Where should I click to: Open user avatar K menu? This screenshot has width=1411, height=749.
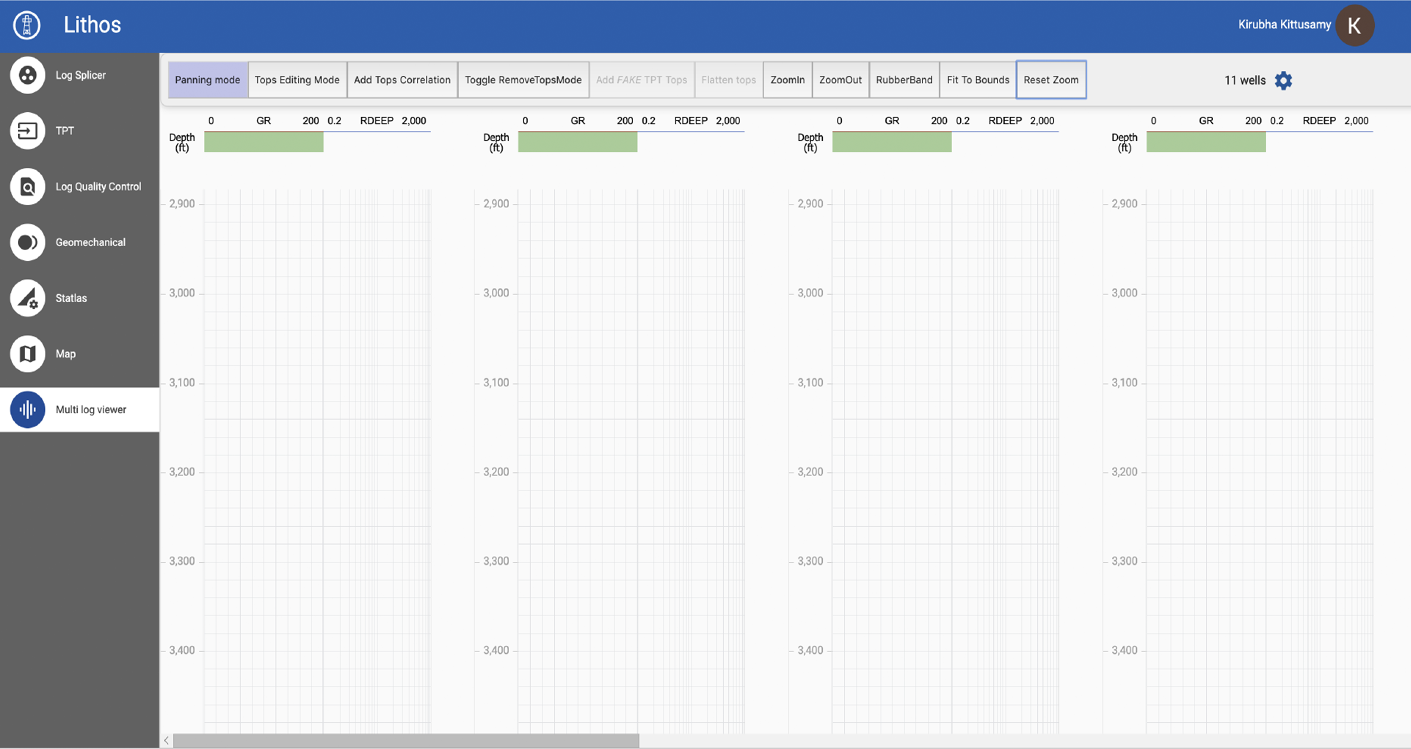[1354, 25]
